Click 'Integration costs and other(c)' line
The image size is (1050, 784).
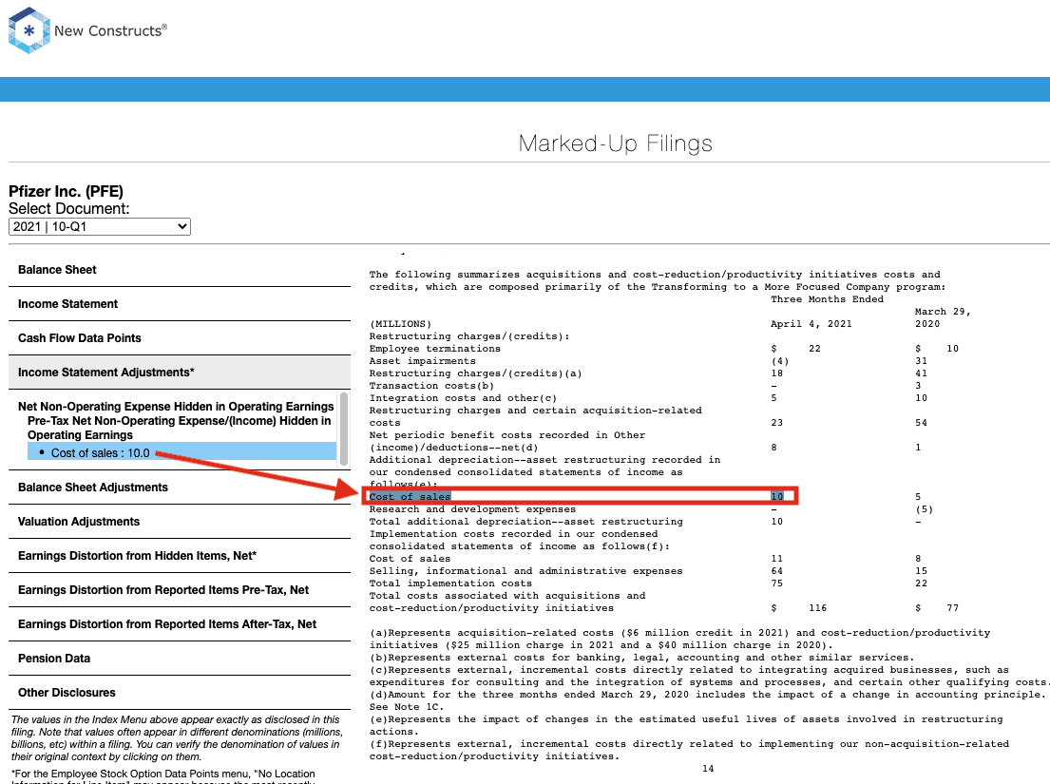click(x=463, y=397)
